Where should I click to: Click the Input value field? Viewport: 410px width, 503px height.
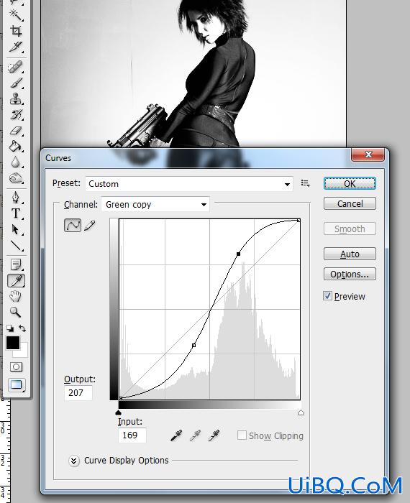pyautogui.click(x=132, y=435)
